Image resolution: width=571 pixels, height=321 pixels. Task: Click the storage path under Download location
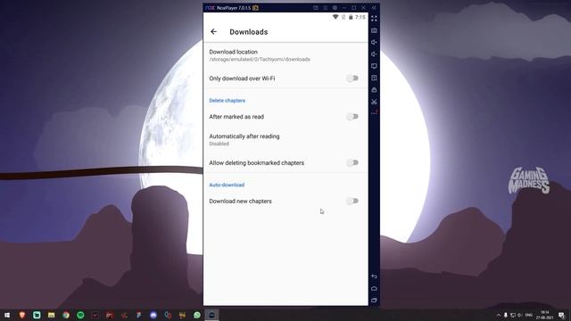tap(260, 60)
